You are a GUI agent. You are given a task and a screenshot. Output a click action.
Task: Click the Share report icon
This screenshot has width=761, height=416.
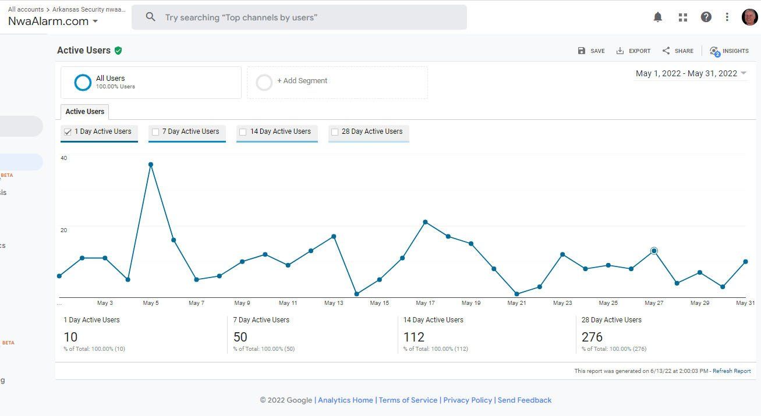(x=666, y=51)
